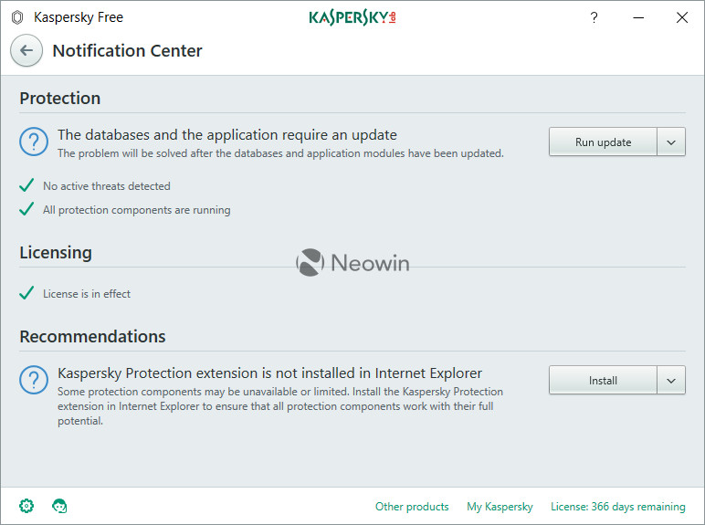Screen dimensions: 705x525
Task: Click the Kaspersky Lab logo
Action: 352,17
